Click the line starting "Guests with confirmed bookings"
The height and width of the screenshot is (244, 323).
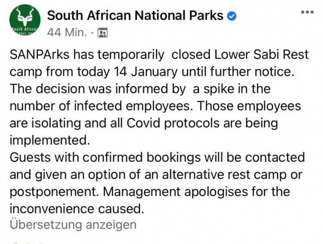click(157, 158)
